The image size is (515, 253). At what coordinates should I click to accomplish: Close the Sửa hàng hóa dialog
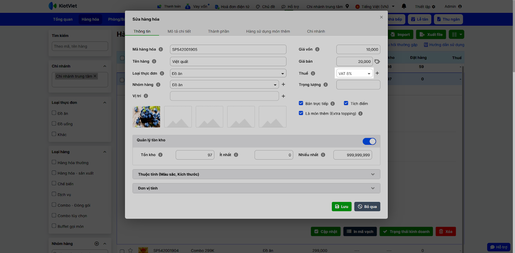click(x=381, y=17)
